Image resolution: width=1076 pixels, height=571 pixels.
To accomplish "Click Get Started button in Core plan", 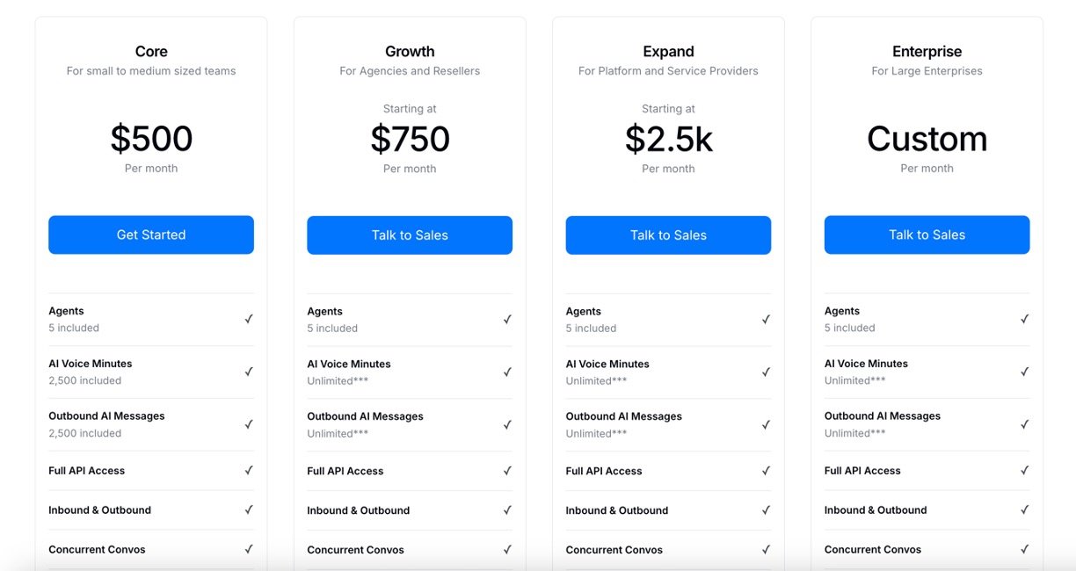I will (x=151, y=235).
